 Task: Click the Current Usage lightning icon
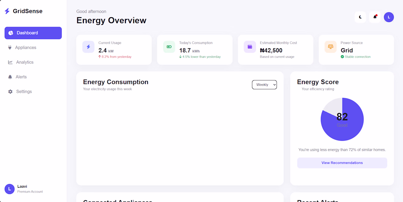click(x=88, y=47)
